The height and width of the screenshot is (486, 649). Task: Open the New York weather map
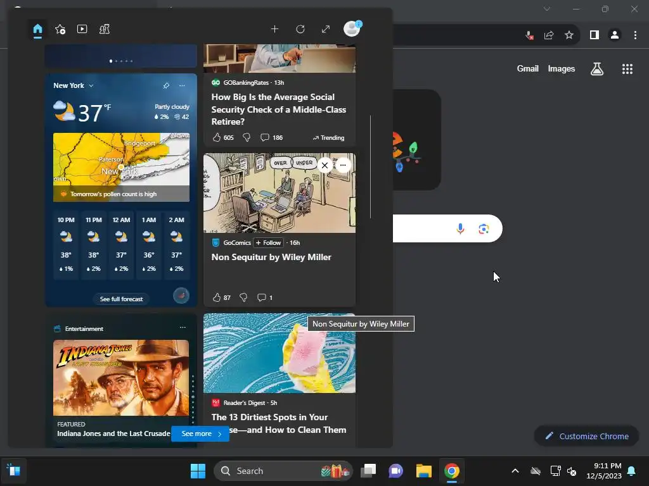[121, 159]
